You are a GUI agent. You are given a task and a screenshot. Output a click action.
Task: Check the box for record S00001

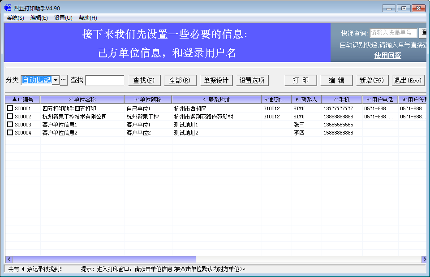pos(10,108)
